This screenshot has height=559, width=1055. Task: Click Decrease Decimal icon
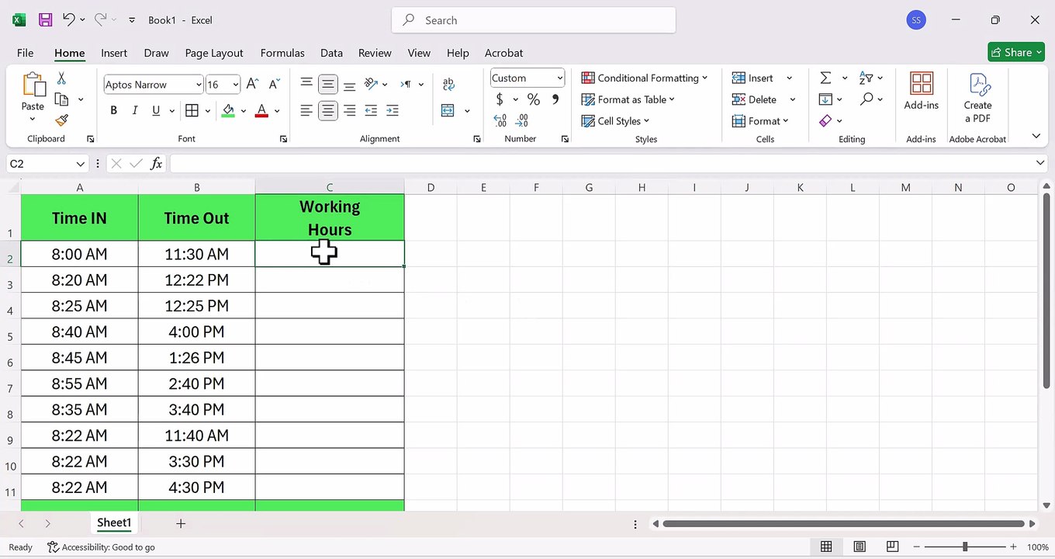click(x=522, y=120)
